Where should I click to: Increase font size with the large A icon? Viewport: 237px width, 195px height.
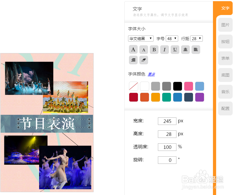pyautogui.click(x=133, y=49)
